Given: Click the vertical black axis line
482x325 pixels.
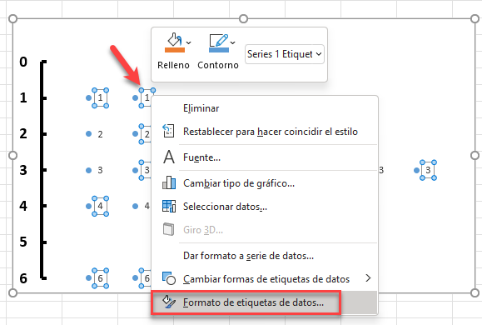Looking at the screenshot, I should click(x=42, y=170).
